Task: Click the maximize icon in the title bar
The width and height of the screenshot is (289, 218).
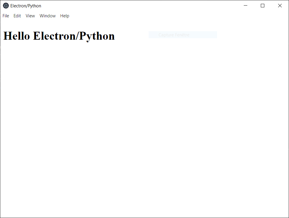Action: click(x=263, y=6)
